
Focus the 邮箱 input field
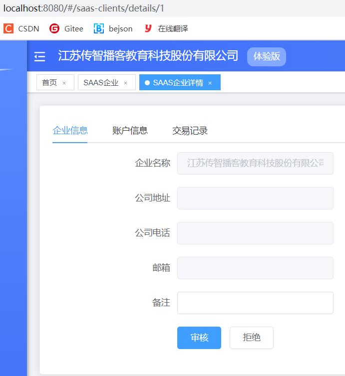pyautogui.click(x=255, y=268)
